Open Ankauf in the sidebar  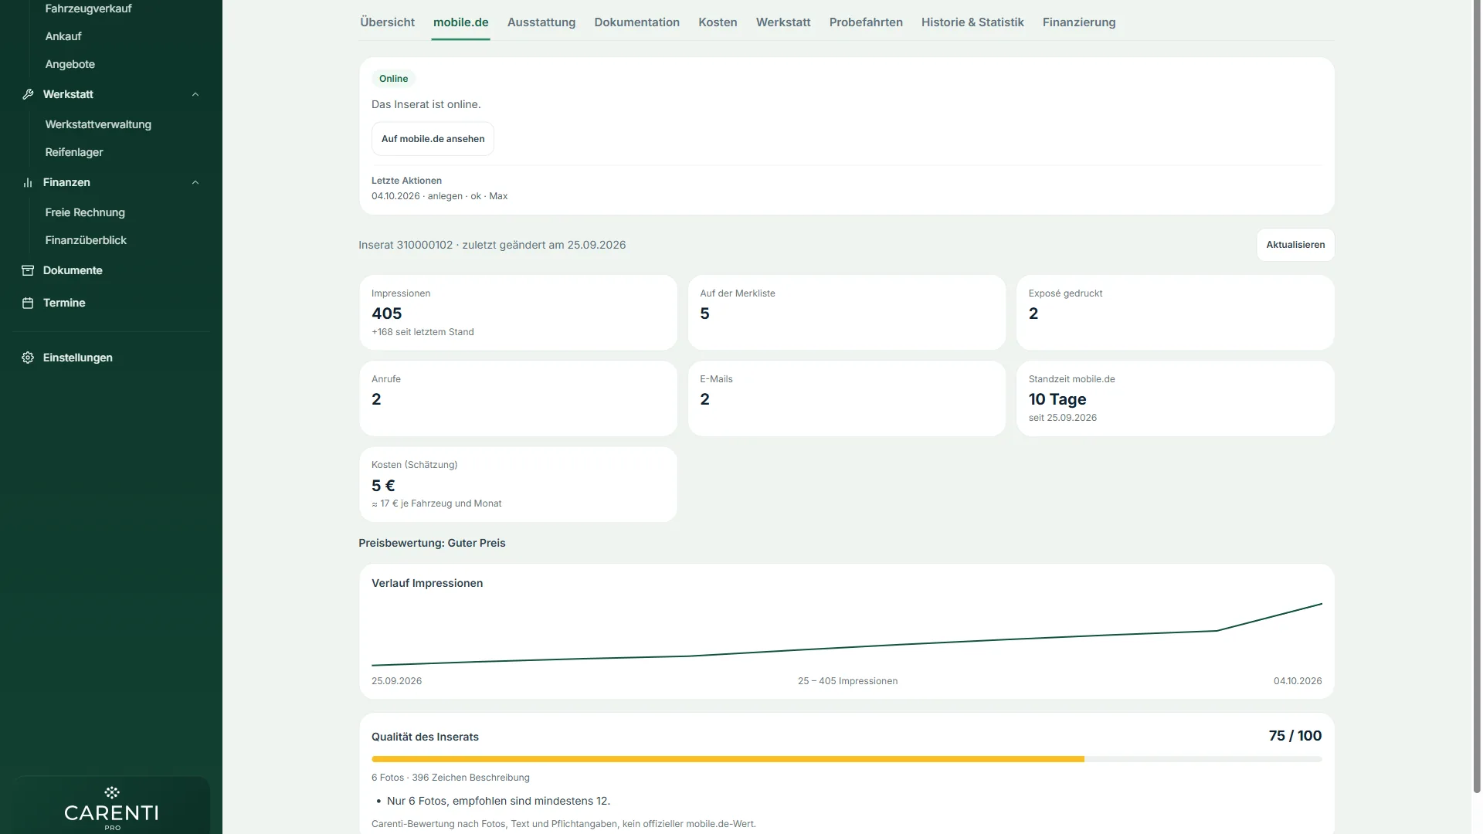63,36
